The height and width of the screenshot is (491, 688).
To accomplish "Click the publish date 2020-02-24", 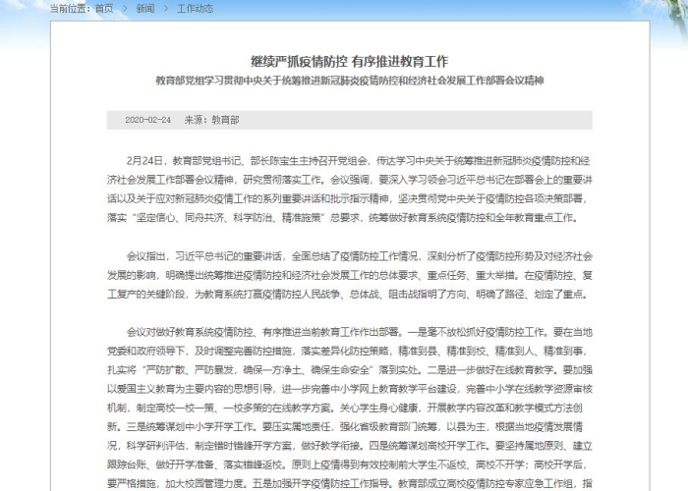I will (x=147, y=120).
